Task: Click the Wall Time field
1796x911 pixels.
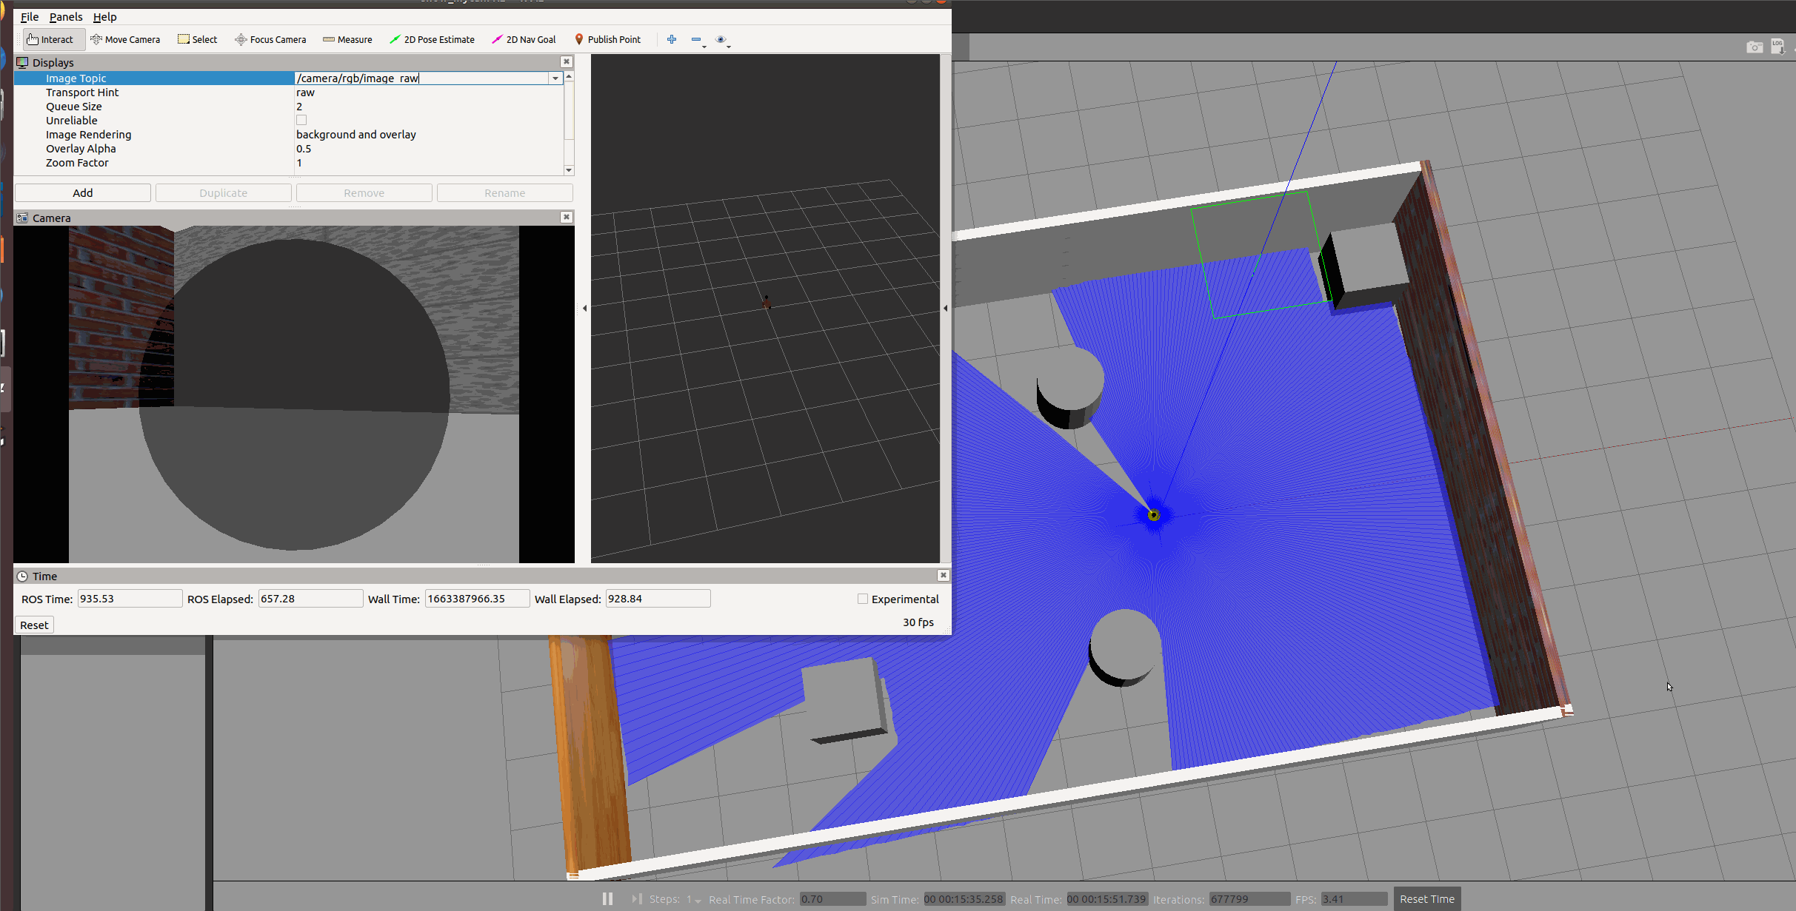Action: pos(477,599)
